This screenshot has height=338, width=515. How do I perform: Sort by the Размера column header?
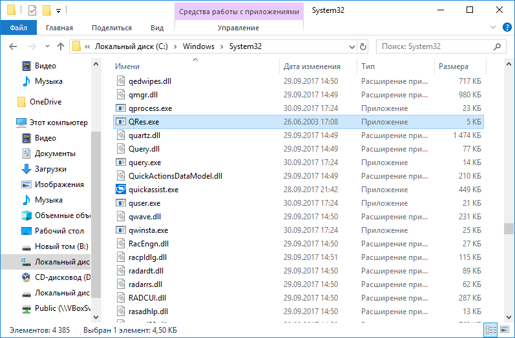point(453,66)
